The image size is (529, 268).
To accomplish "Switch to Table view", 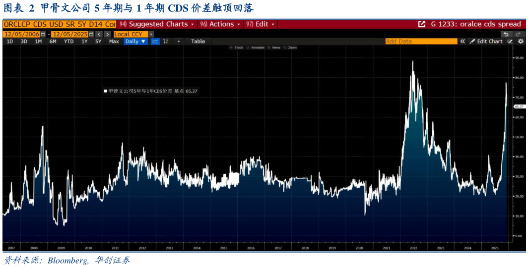I will coord(198,42).
